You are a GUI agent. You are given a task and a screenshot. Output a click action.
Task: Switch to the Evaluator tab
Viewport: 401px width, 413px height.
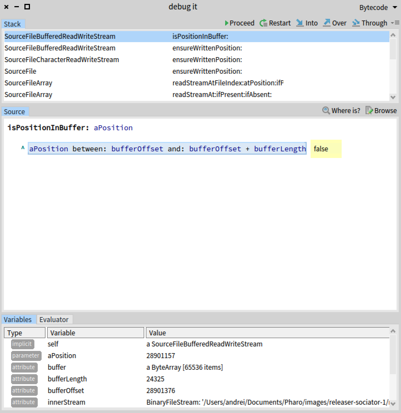(x=55, y=319)
